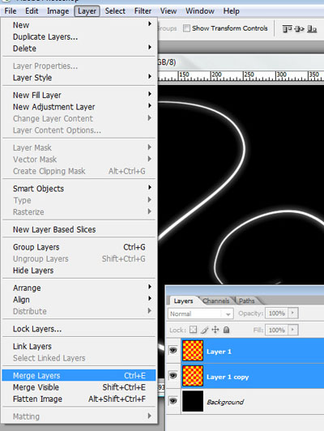Expand the New submenu
The width and height of the screenshot is (324, 431).
pyautogui.click(x=79, y=25)
